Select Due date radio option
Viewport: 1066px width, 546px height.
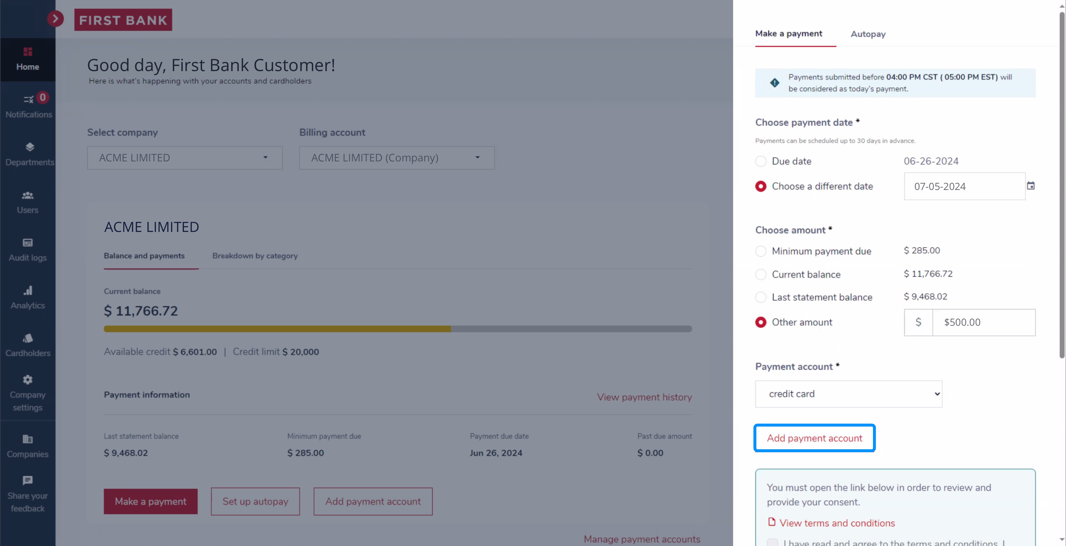pyautogui.click(x=761, y=161)
